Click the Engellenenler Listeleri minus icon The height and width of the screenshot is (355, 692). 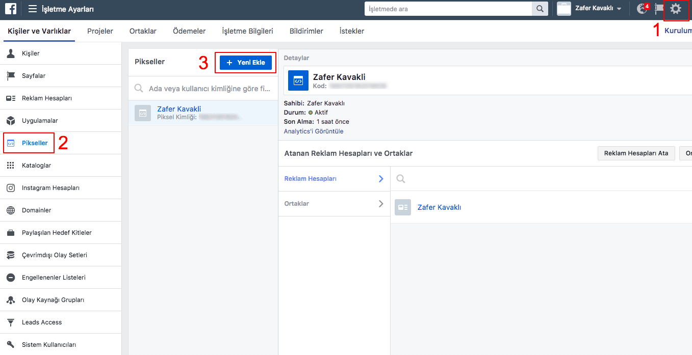(11, 278)
